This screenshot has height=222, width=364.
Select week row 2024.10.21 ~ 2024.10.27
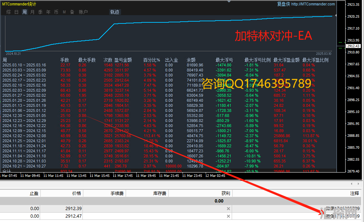[x=24, y=166]
